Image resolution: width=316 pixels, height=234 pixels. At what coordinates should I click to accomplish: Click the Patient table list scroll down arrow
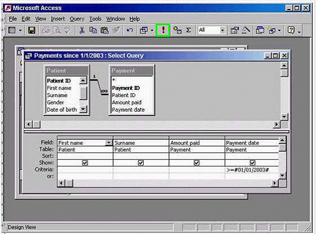pos(83,109)
